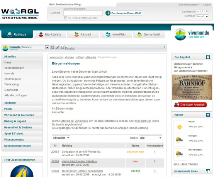Focus the Suchwort search input field
The height and width of the screenshot is (177, 214).
(x=83, y=13)
